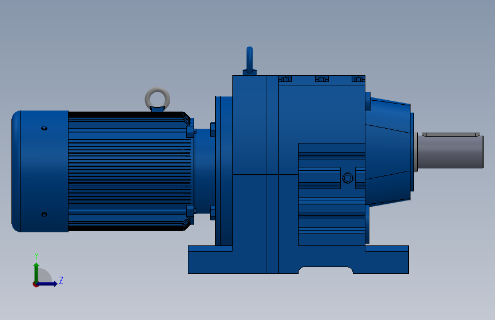This screenshot has width=495, height=320.
Task: Select the gray lifting eye ring on the motor
Action: (157, 99)
